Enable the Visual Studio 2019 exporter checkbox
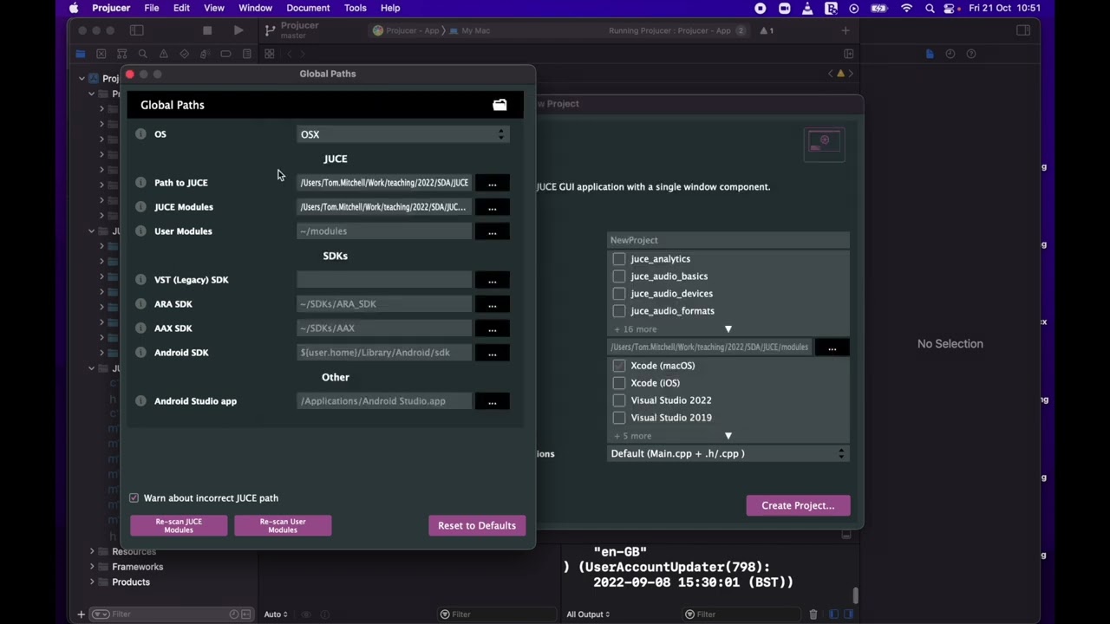 [x=619, y=418]
